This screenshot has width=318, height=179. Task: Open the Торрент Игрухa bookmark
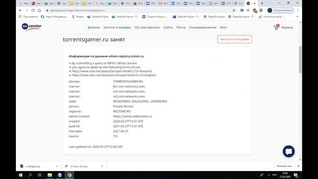[x=155, y=16]
